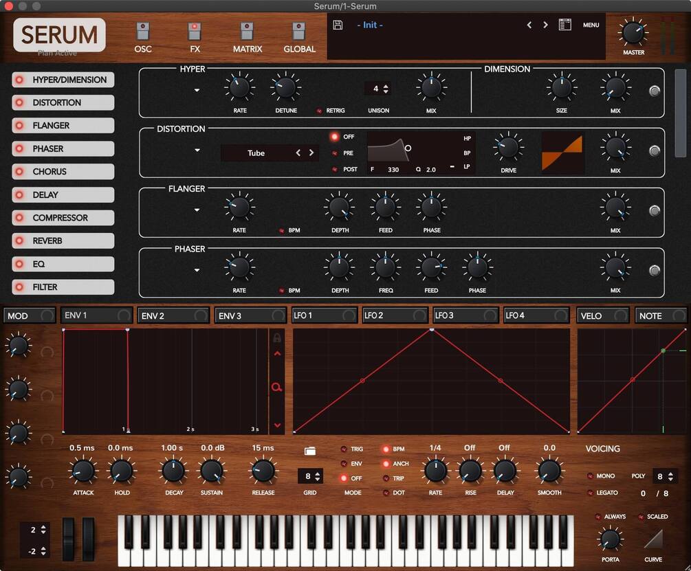Click the Phaser reorder handle circle

[x=655, y=270]
